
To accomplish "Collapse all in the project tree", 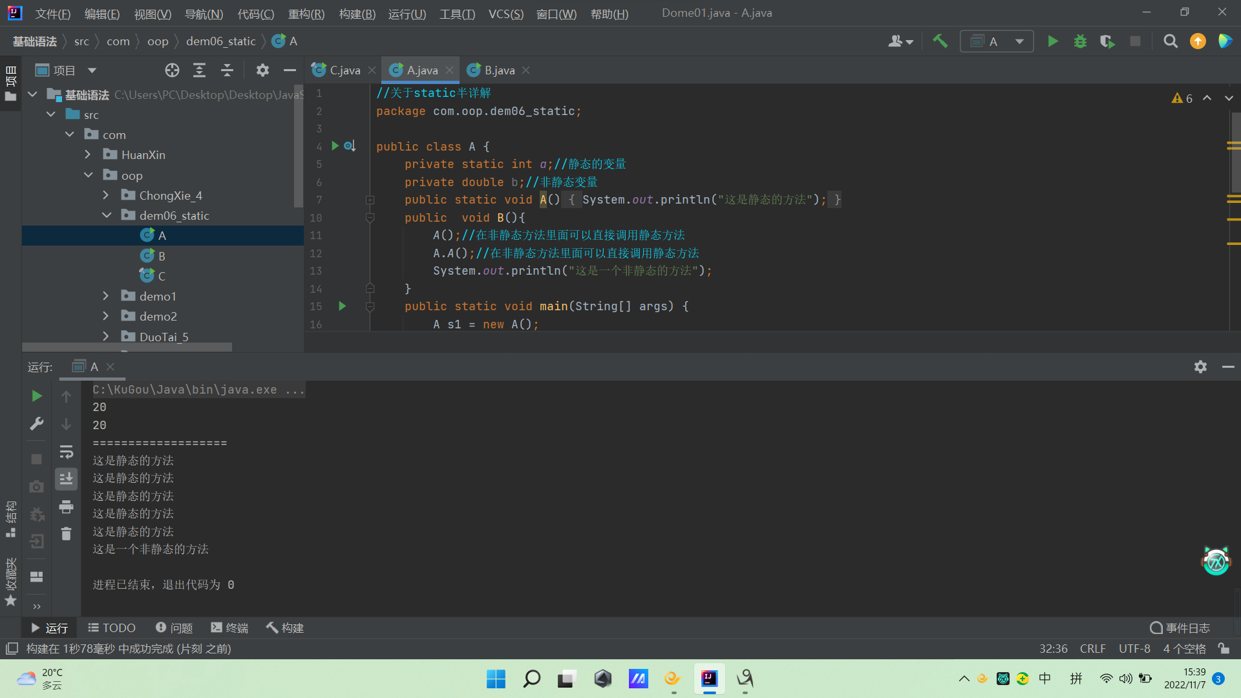I will (227, 70).
